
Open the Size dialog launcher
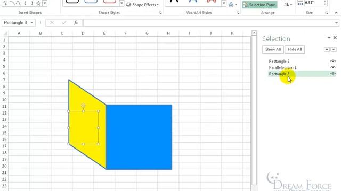click(327, 13)
